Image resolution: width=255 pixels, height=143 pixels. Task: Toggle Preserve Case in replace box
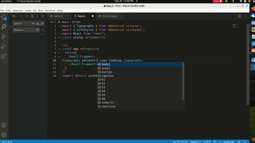(37, 30)
